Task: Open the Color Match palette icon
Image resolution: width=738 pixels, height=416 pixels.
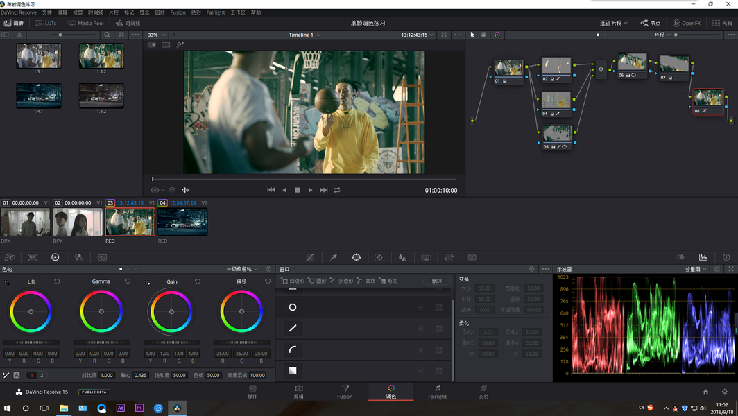Action: pos(33,257)
